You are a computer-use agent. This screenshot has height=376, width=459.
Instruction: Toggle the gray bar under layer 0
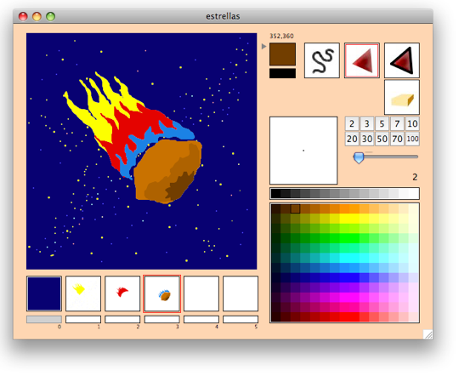44,320
